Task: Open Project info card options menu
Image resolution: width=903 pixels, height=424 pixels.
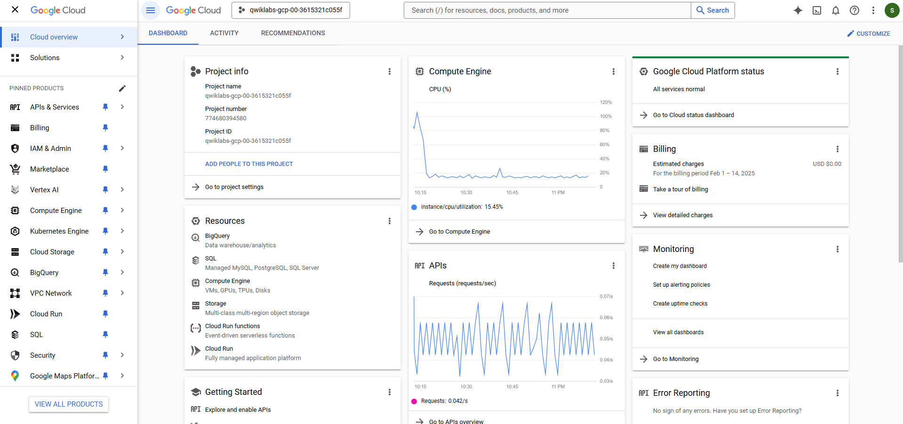Action: tap(390, 71)
